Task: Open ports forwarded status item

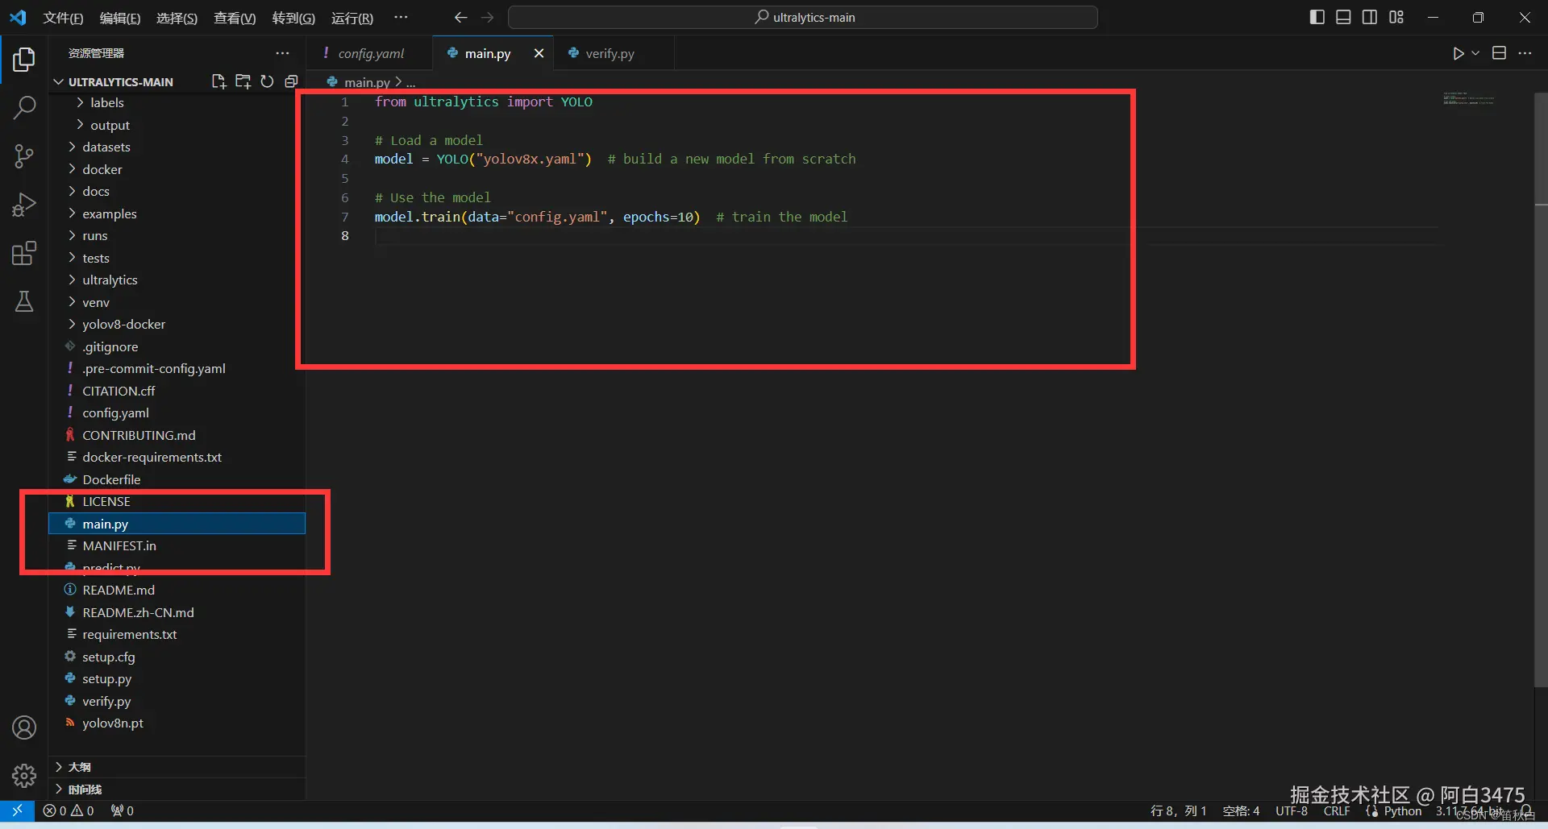Action: tap(123, 810)
